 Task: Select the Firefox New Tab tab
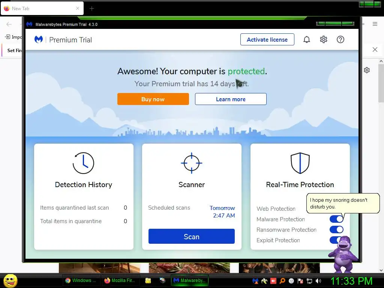tap(42, 8)
